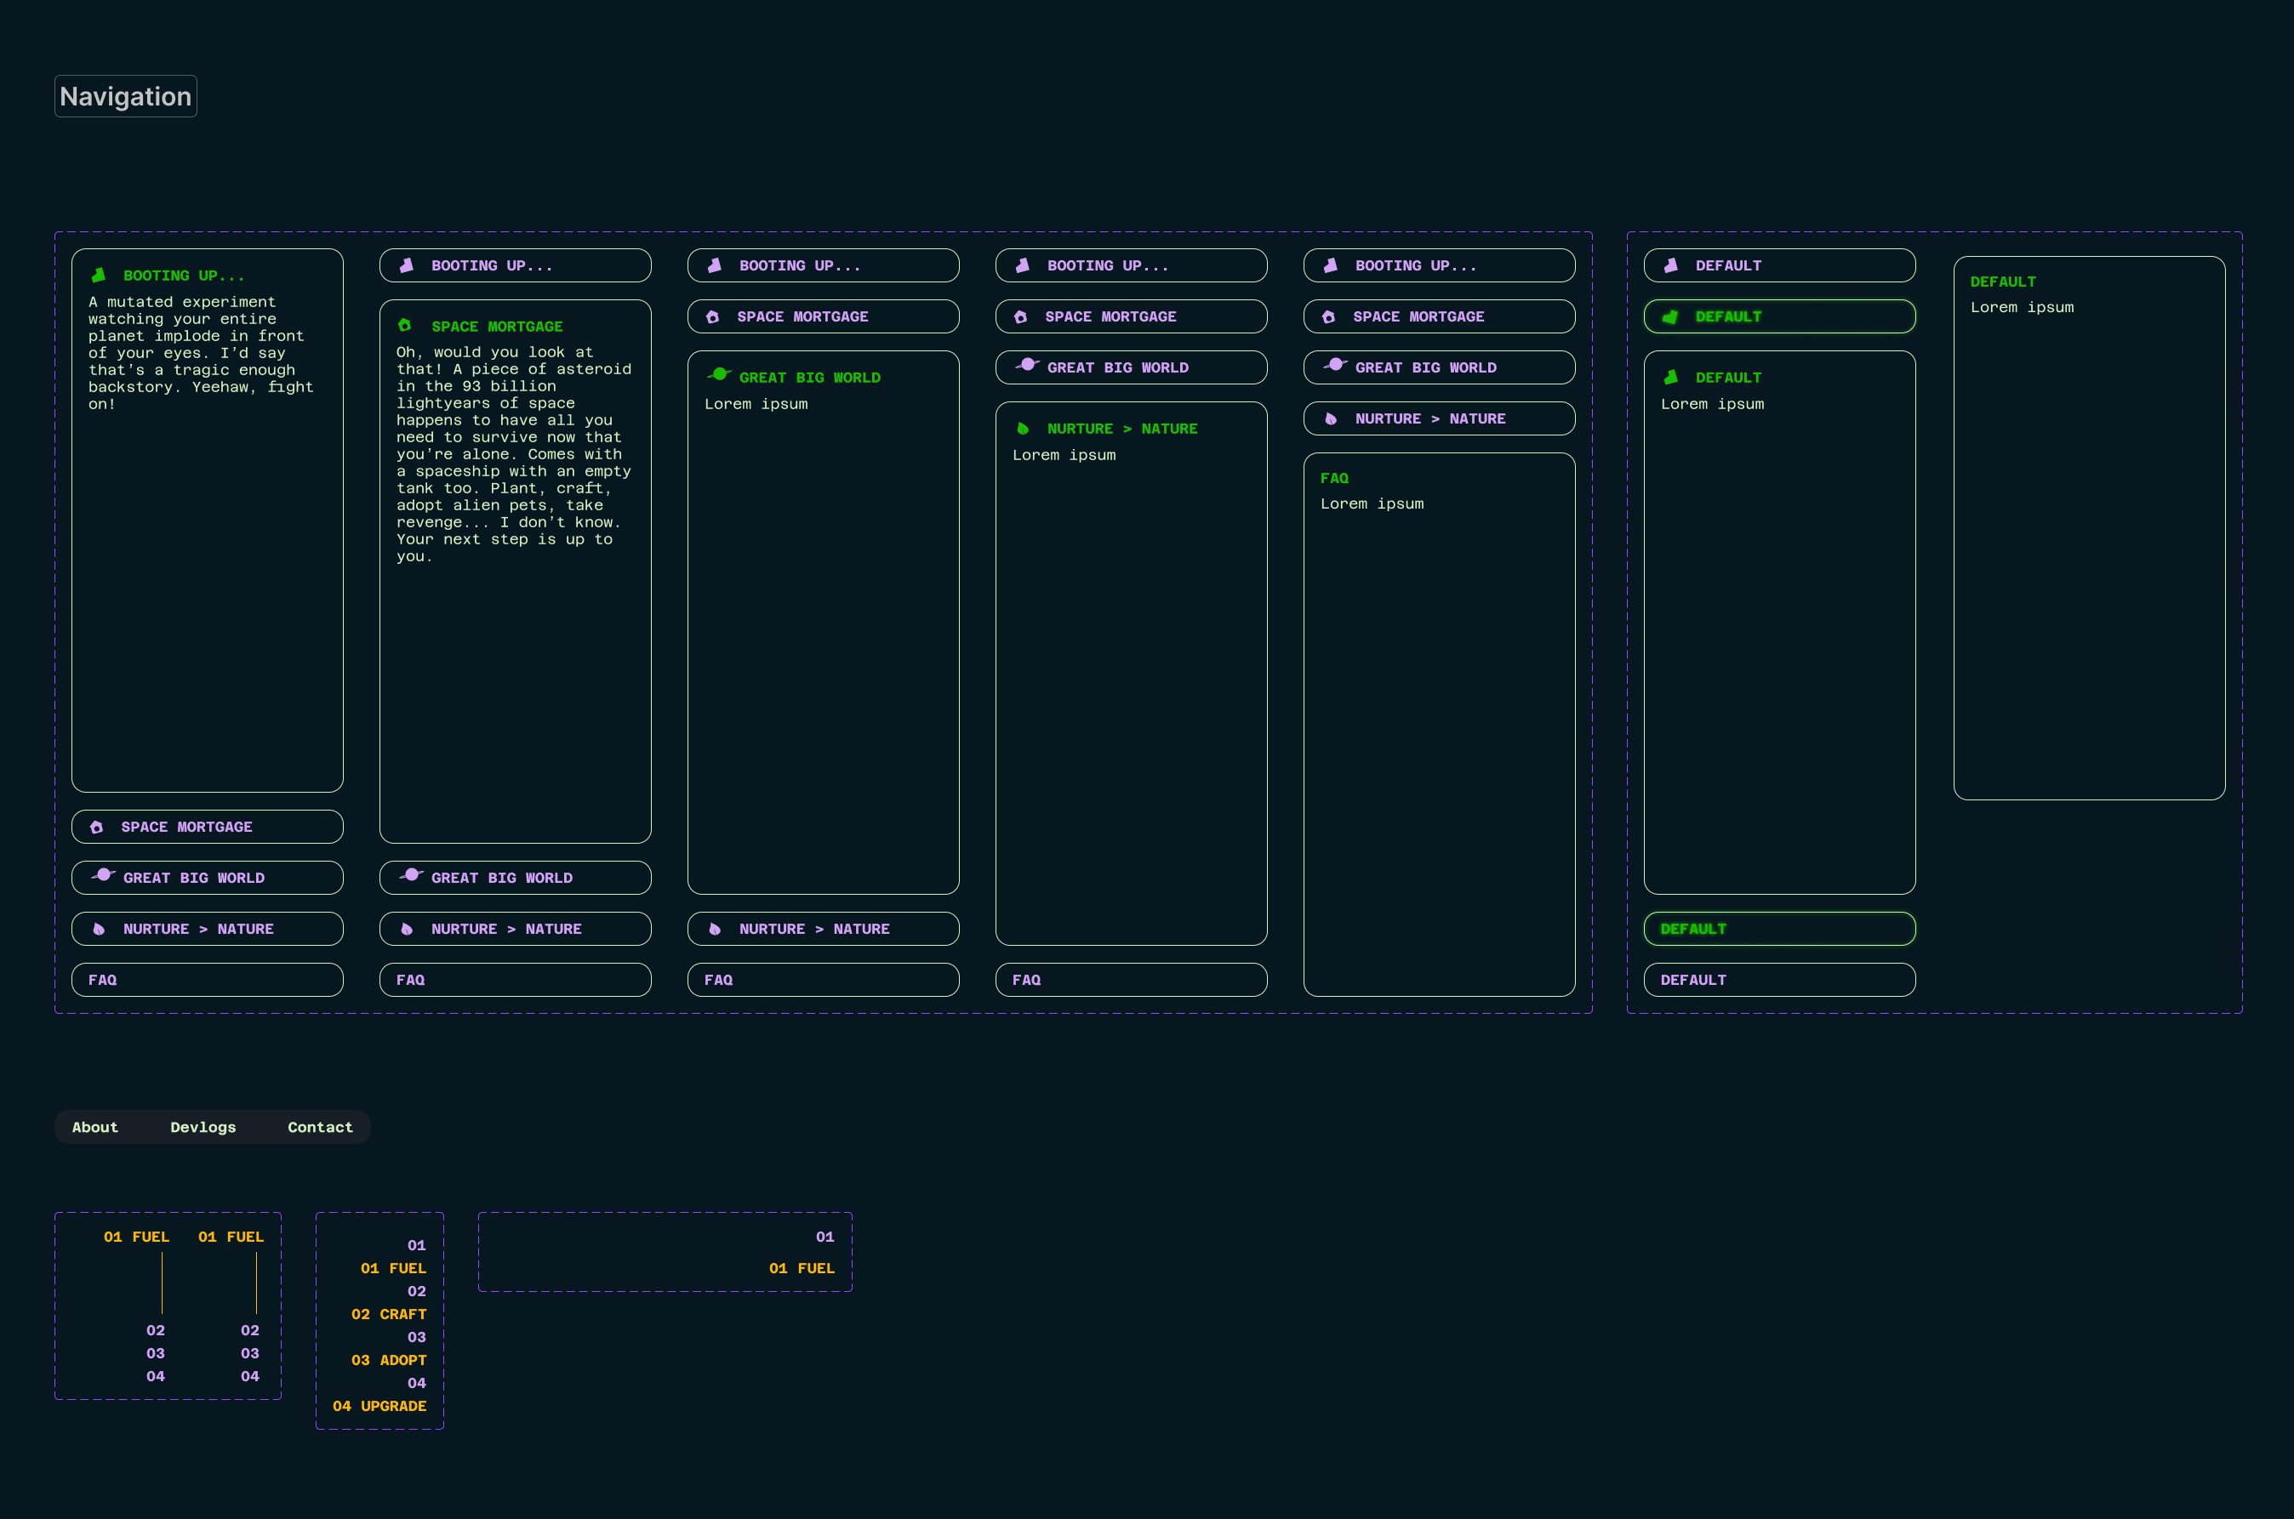Click leaf icon in NURTURE > NATURE below expanded GREAT BIG WORLD
The width and height of the screenshot is (2294, 1519).
(714, 929)
